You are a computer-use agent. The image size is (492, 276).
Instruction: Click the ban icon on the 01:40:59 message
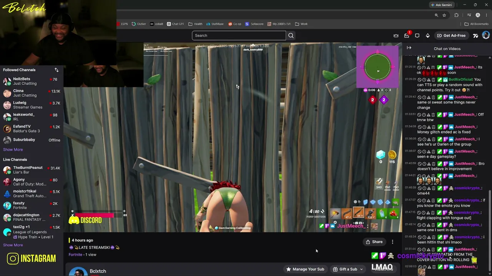point(419,164)
